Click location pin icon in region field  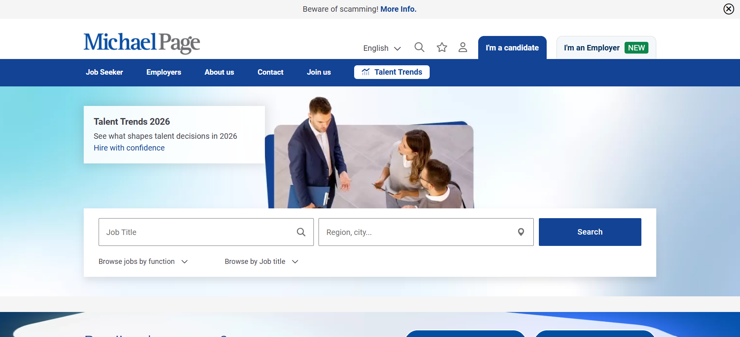tap(521, 232)
